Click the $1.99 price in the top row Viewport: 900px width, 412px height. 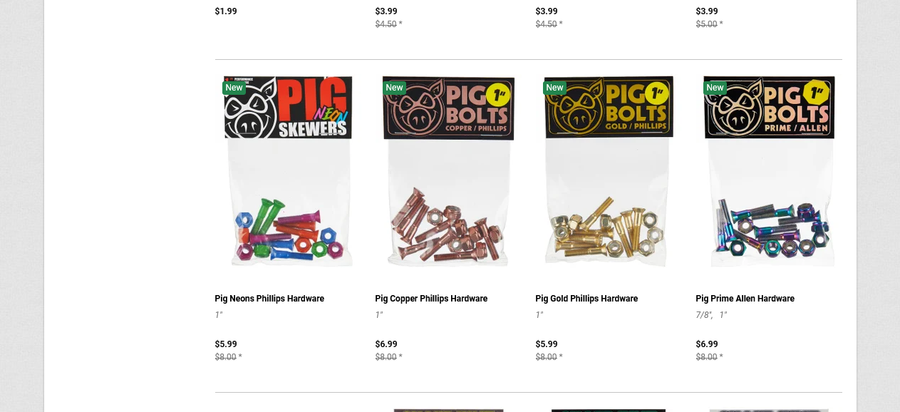[x=226, y=11]
